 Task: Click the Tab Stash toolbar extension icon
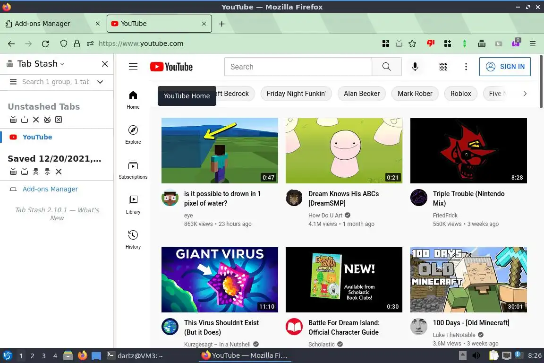pyautogui.click(x=482, y=44)
